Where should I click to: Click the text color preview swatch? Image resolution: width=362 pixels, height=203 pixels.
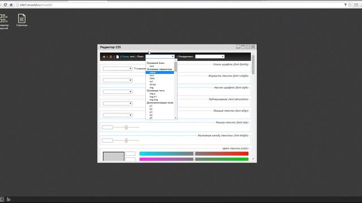pyautogui.click(x=114, y=157)
